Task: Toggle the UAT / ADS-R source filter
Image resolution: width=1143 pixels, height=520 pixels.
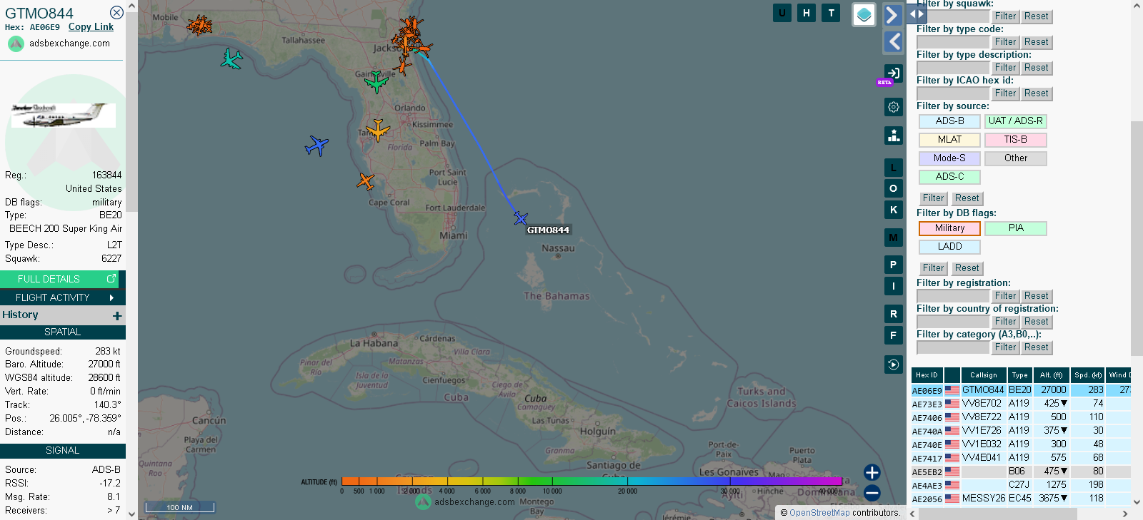Action: tap(1015, 121)
